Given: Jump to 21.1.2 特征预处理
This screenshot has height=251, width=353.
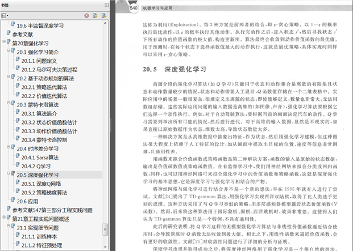Looking at the screenshot, I should [41, 245].
